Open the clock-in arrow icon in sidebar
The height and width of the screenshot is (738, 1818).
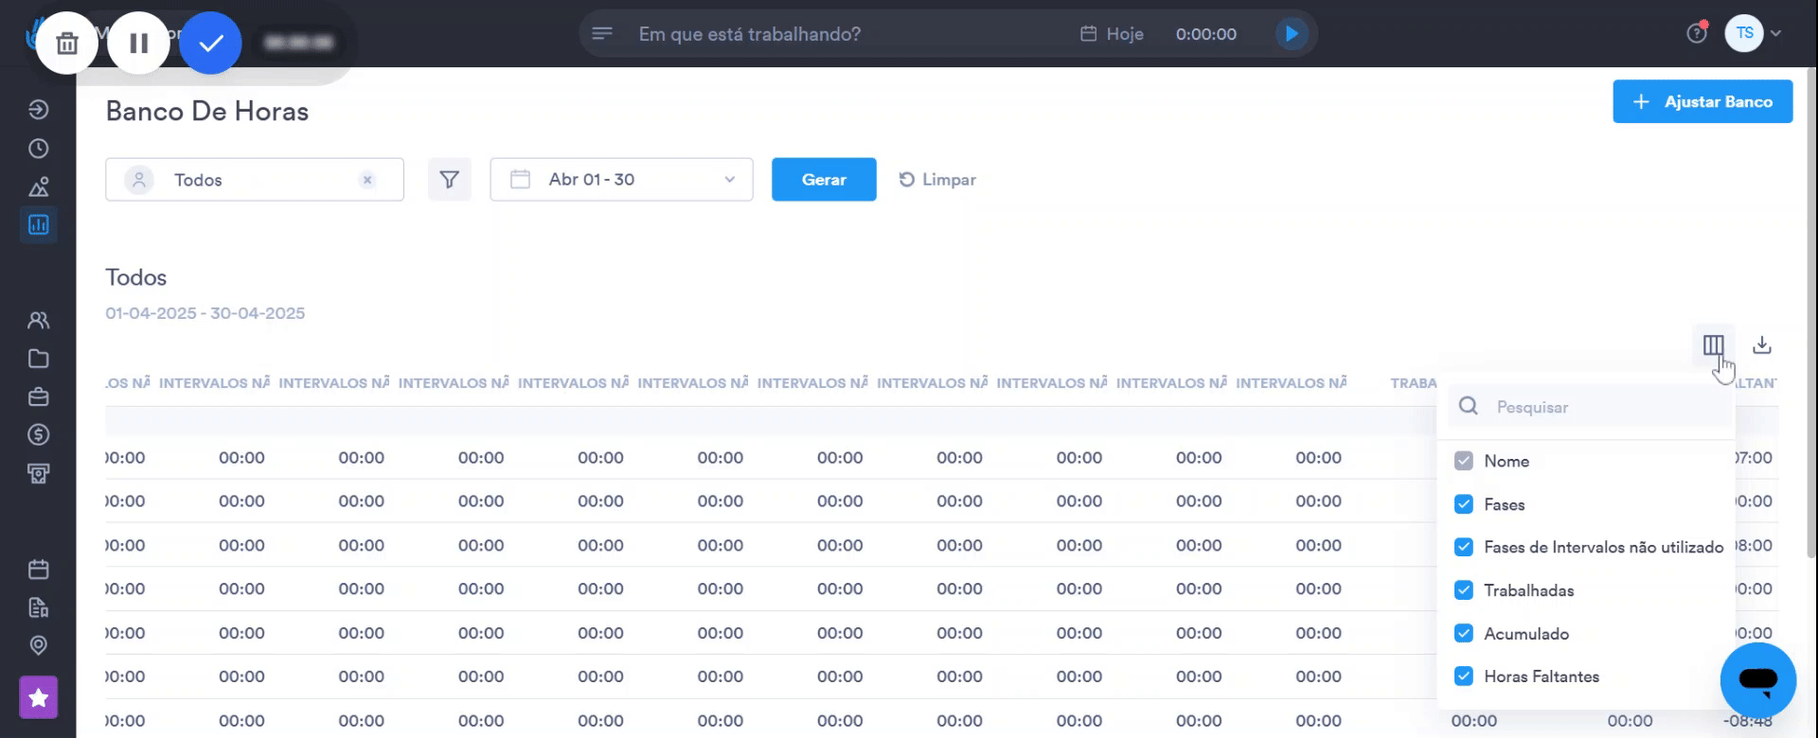coord(39,110)
